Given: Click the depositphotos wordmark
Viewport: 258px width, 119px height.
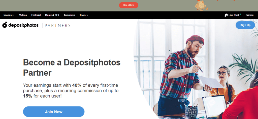Looking at the screenshot, I should tap(23, 25).
